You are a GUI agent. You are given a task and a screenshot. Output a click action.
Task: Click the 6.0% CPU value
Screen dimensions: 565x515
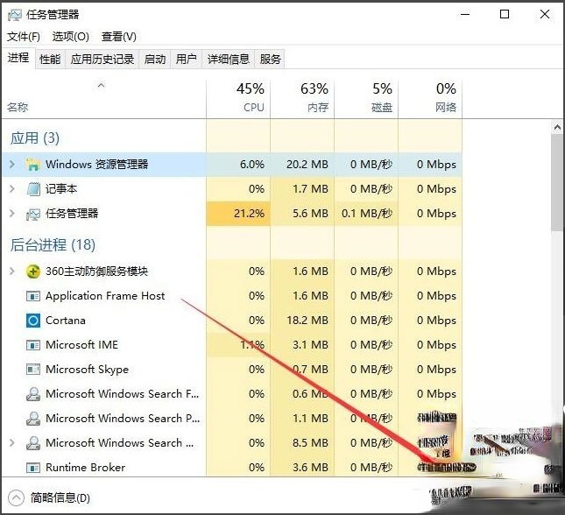click(x=252, y=165)
